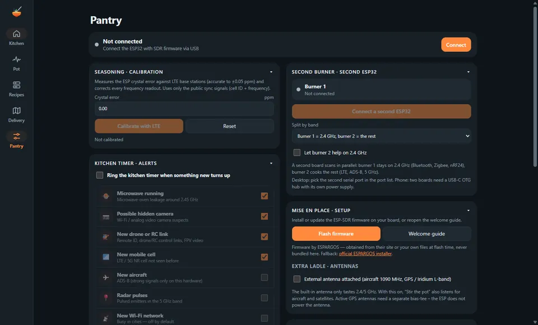Tick the External antenna attached checkbox

click(297, 279)
